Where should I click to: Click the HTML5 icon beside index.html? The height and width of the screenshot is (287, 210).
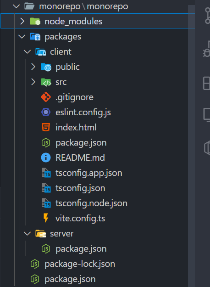tap(46, 127)
